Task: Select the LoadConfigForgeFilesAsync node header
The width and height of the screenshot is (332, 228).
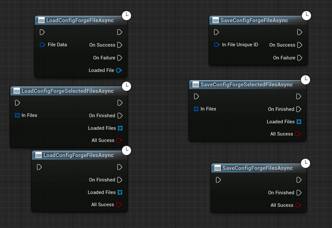Action: coord(78,155)
